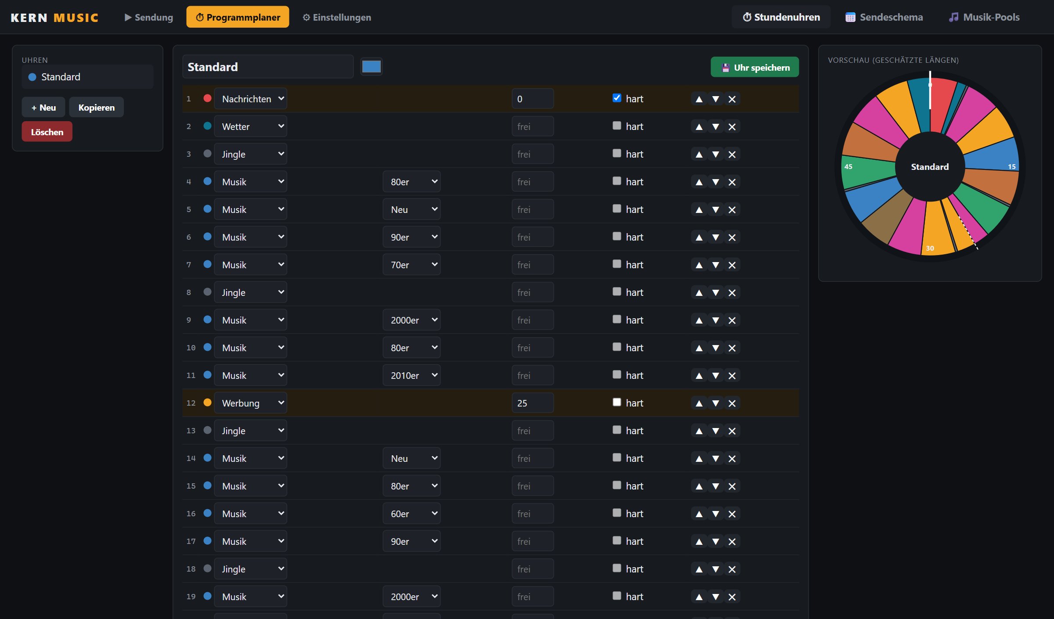Enable hart for row 2 Wetter
1054x619 pixels.
coord(617,126)
